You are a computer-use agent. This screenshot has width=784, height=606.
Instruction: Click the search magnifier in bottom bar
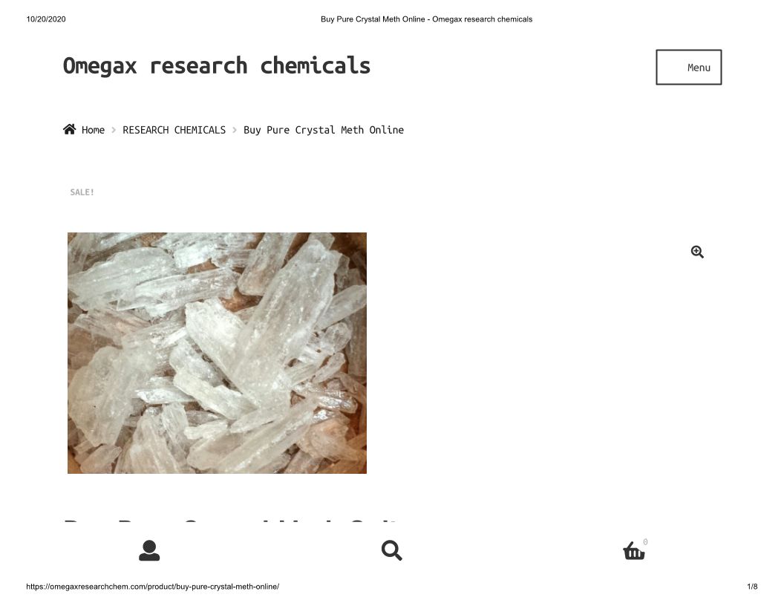point(391,550)
